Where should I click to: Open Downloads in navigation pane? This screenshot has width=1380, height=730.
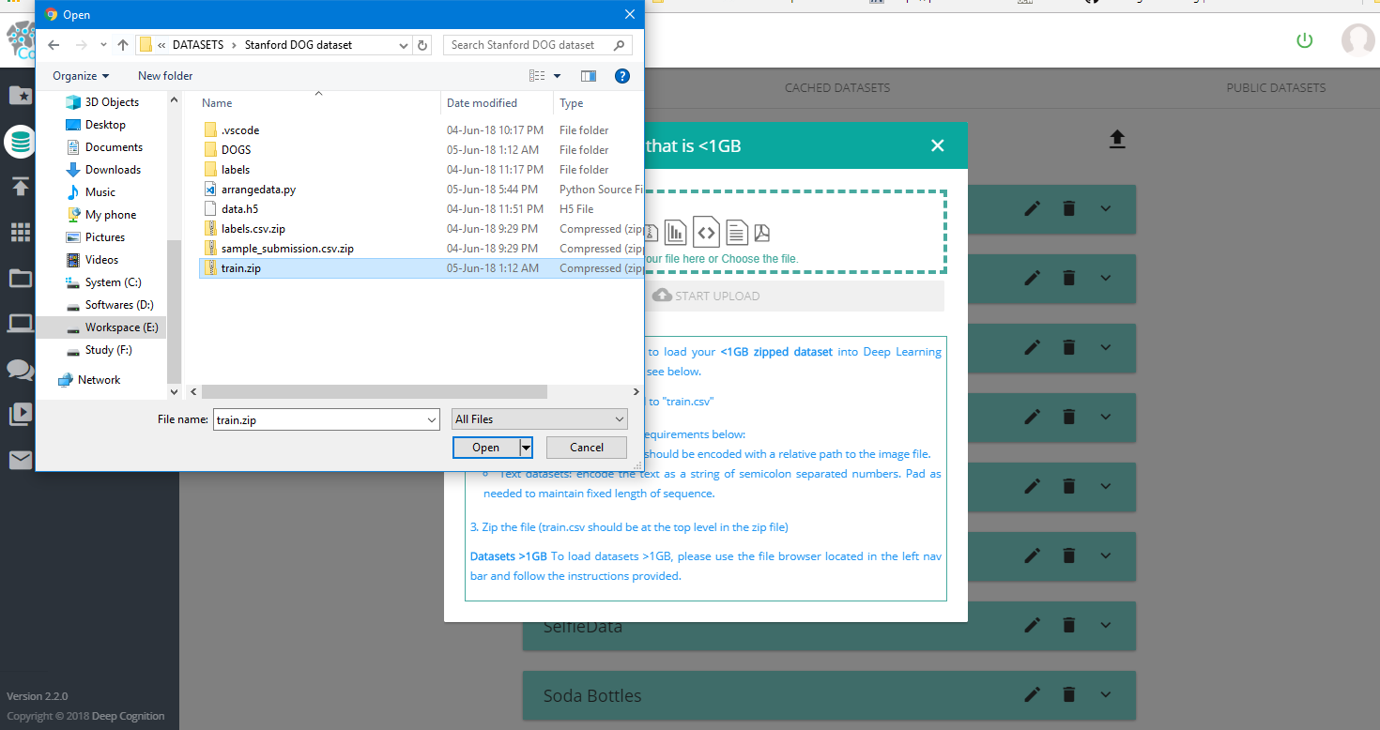(x=113, y=170)
